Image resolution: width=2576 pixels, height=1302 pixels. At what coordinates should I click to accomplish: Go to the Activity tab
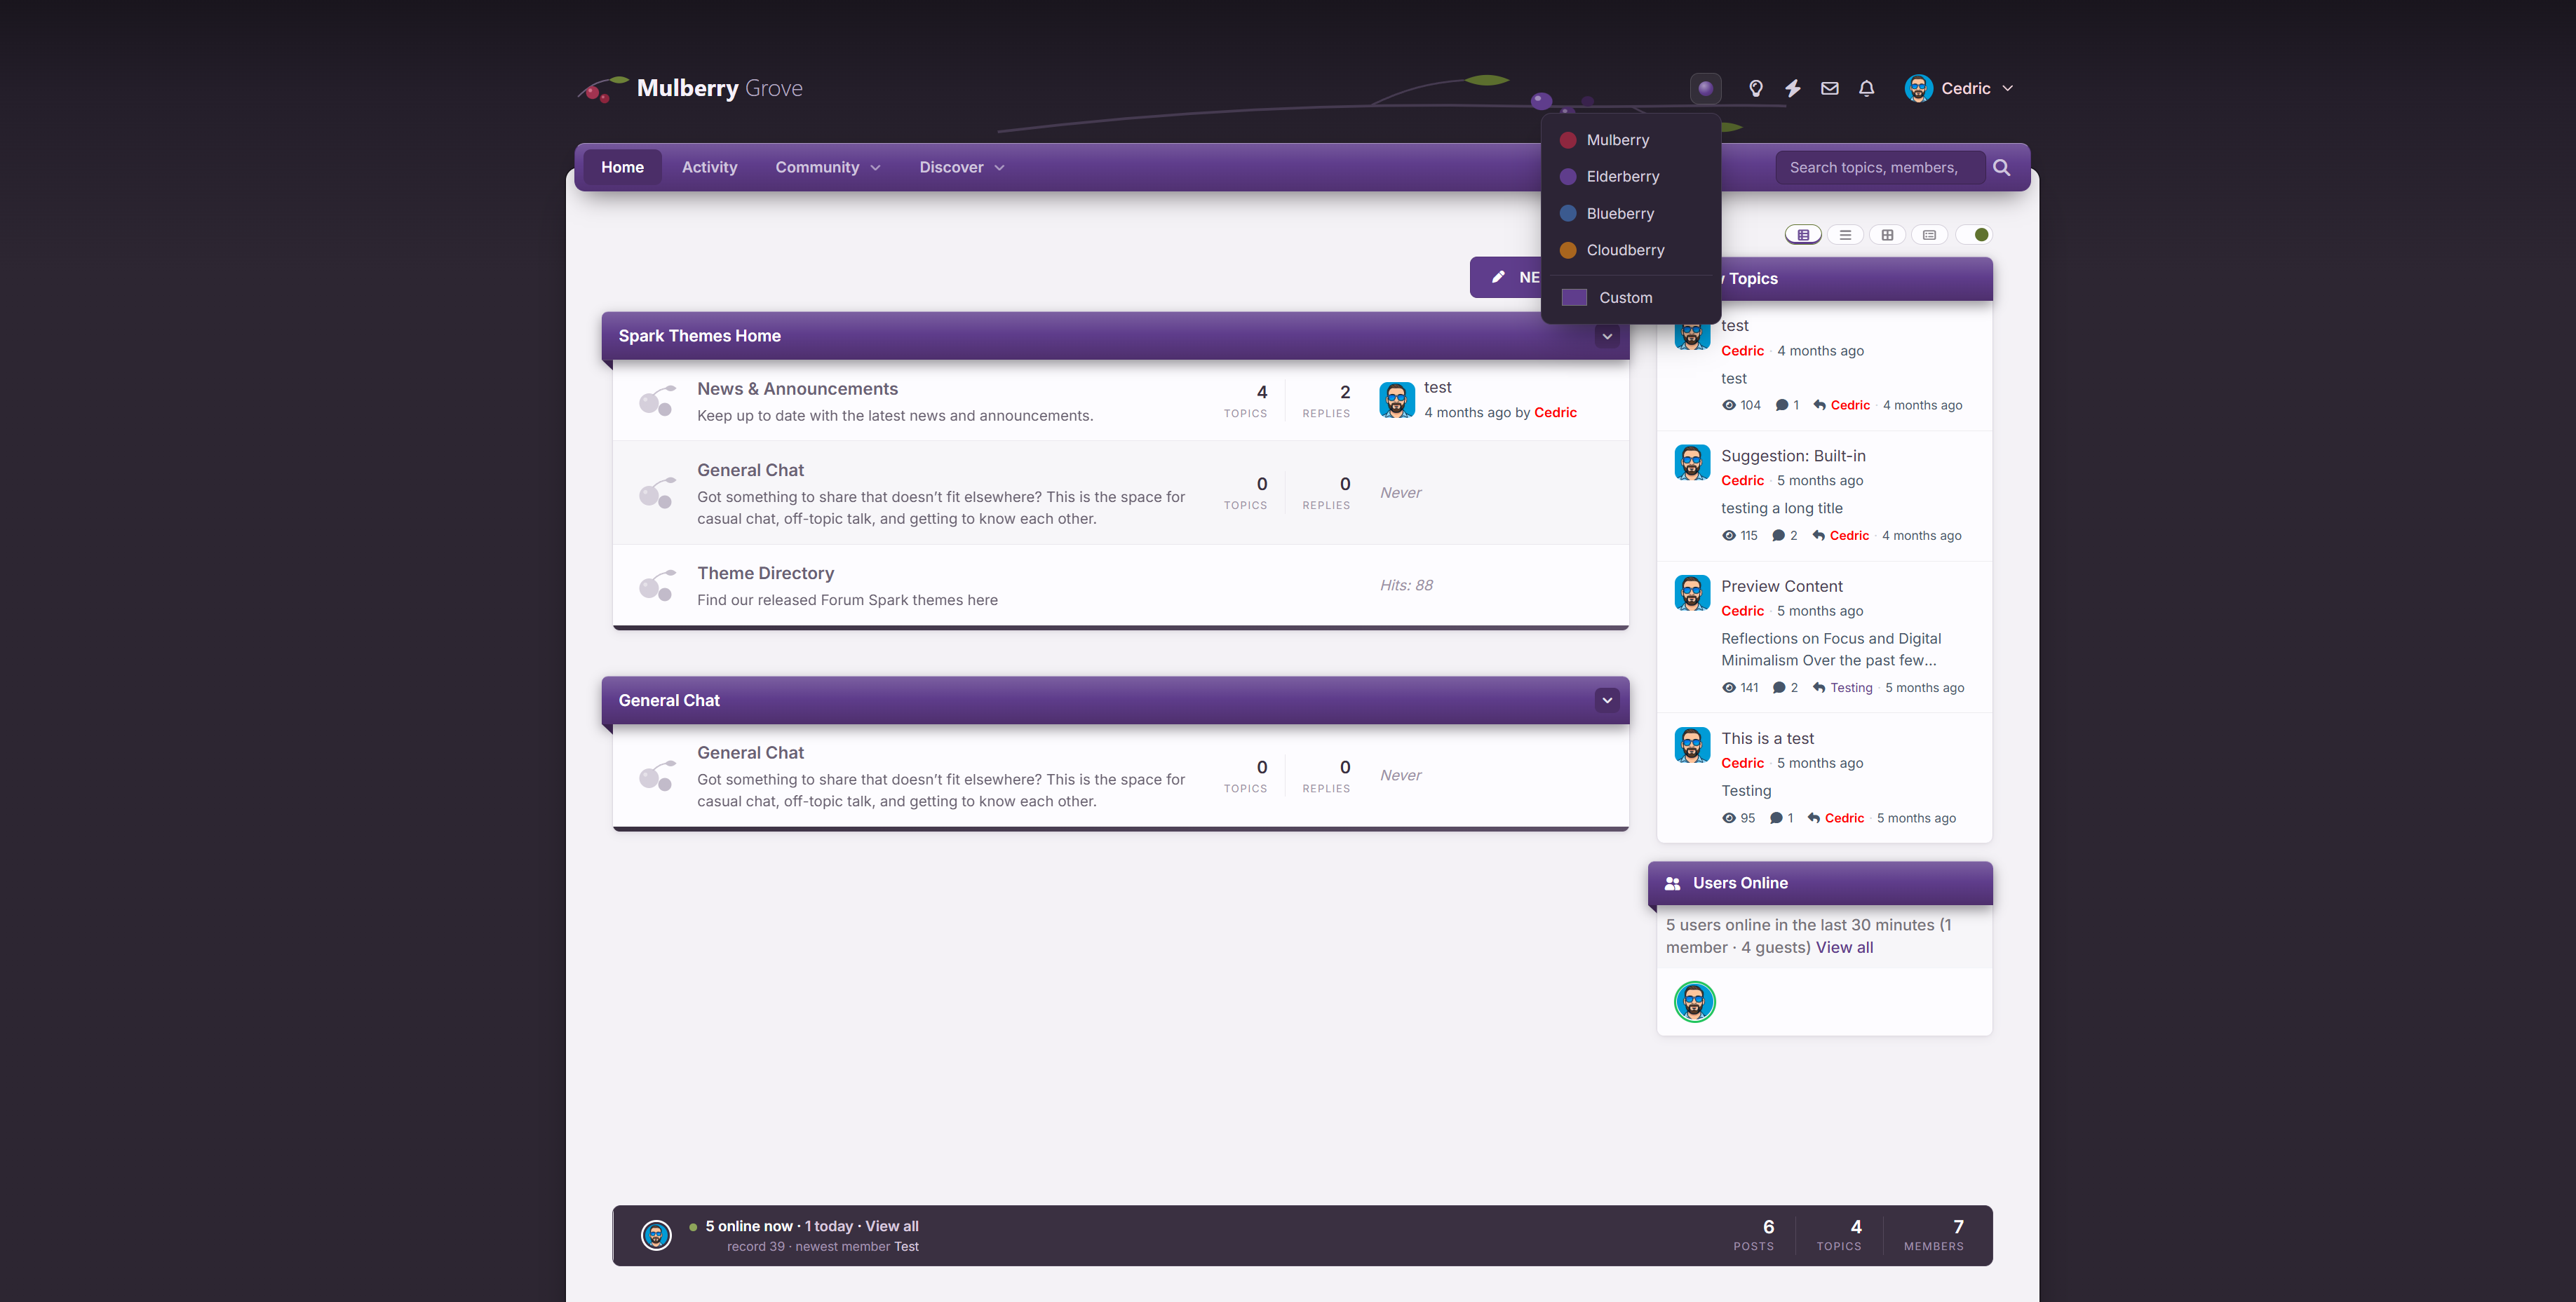[709, 167]
